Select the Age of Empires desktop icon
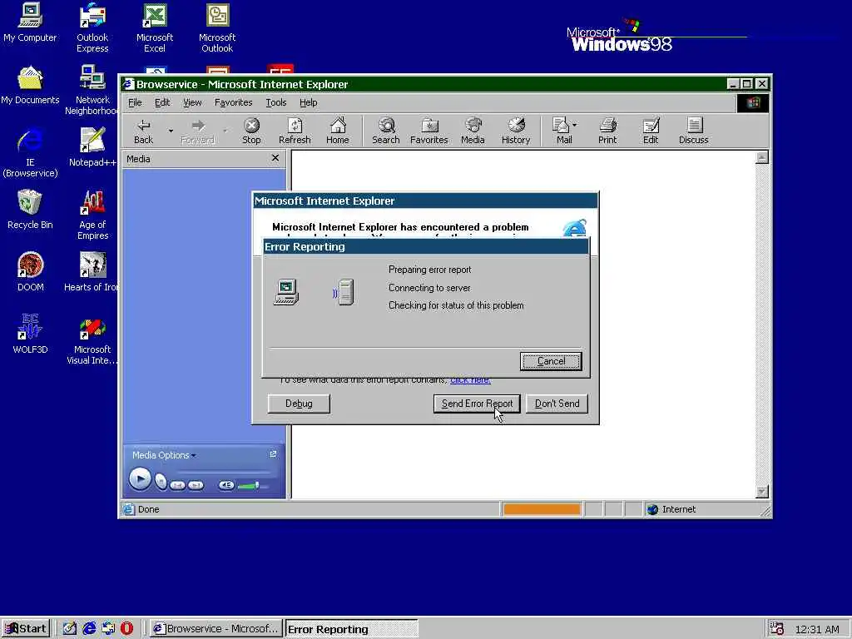The height and width of the screenshot is (639, 852). point(92,215)
